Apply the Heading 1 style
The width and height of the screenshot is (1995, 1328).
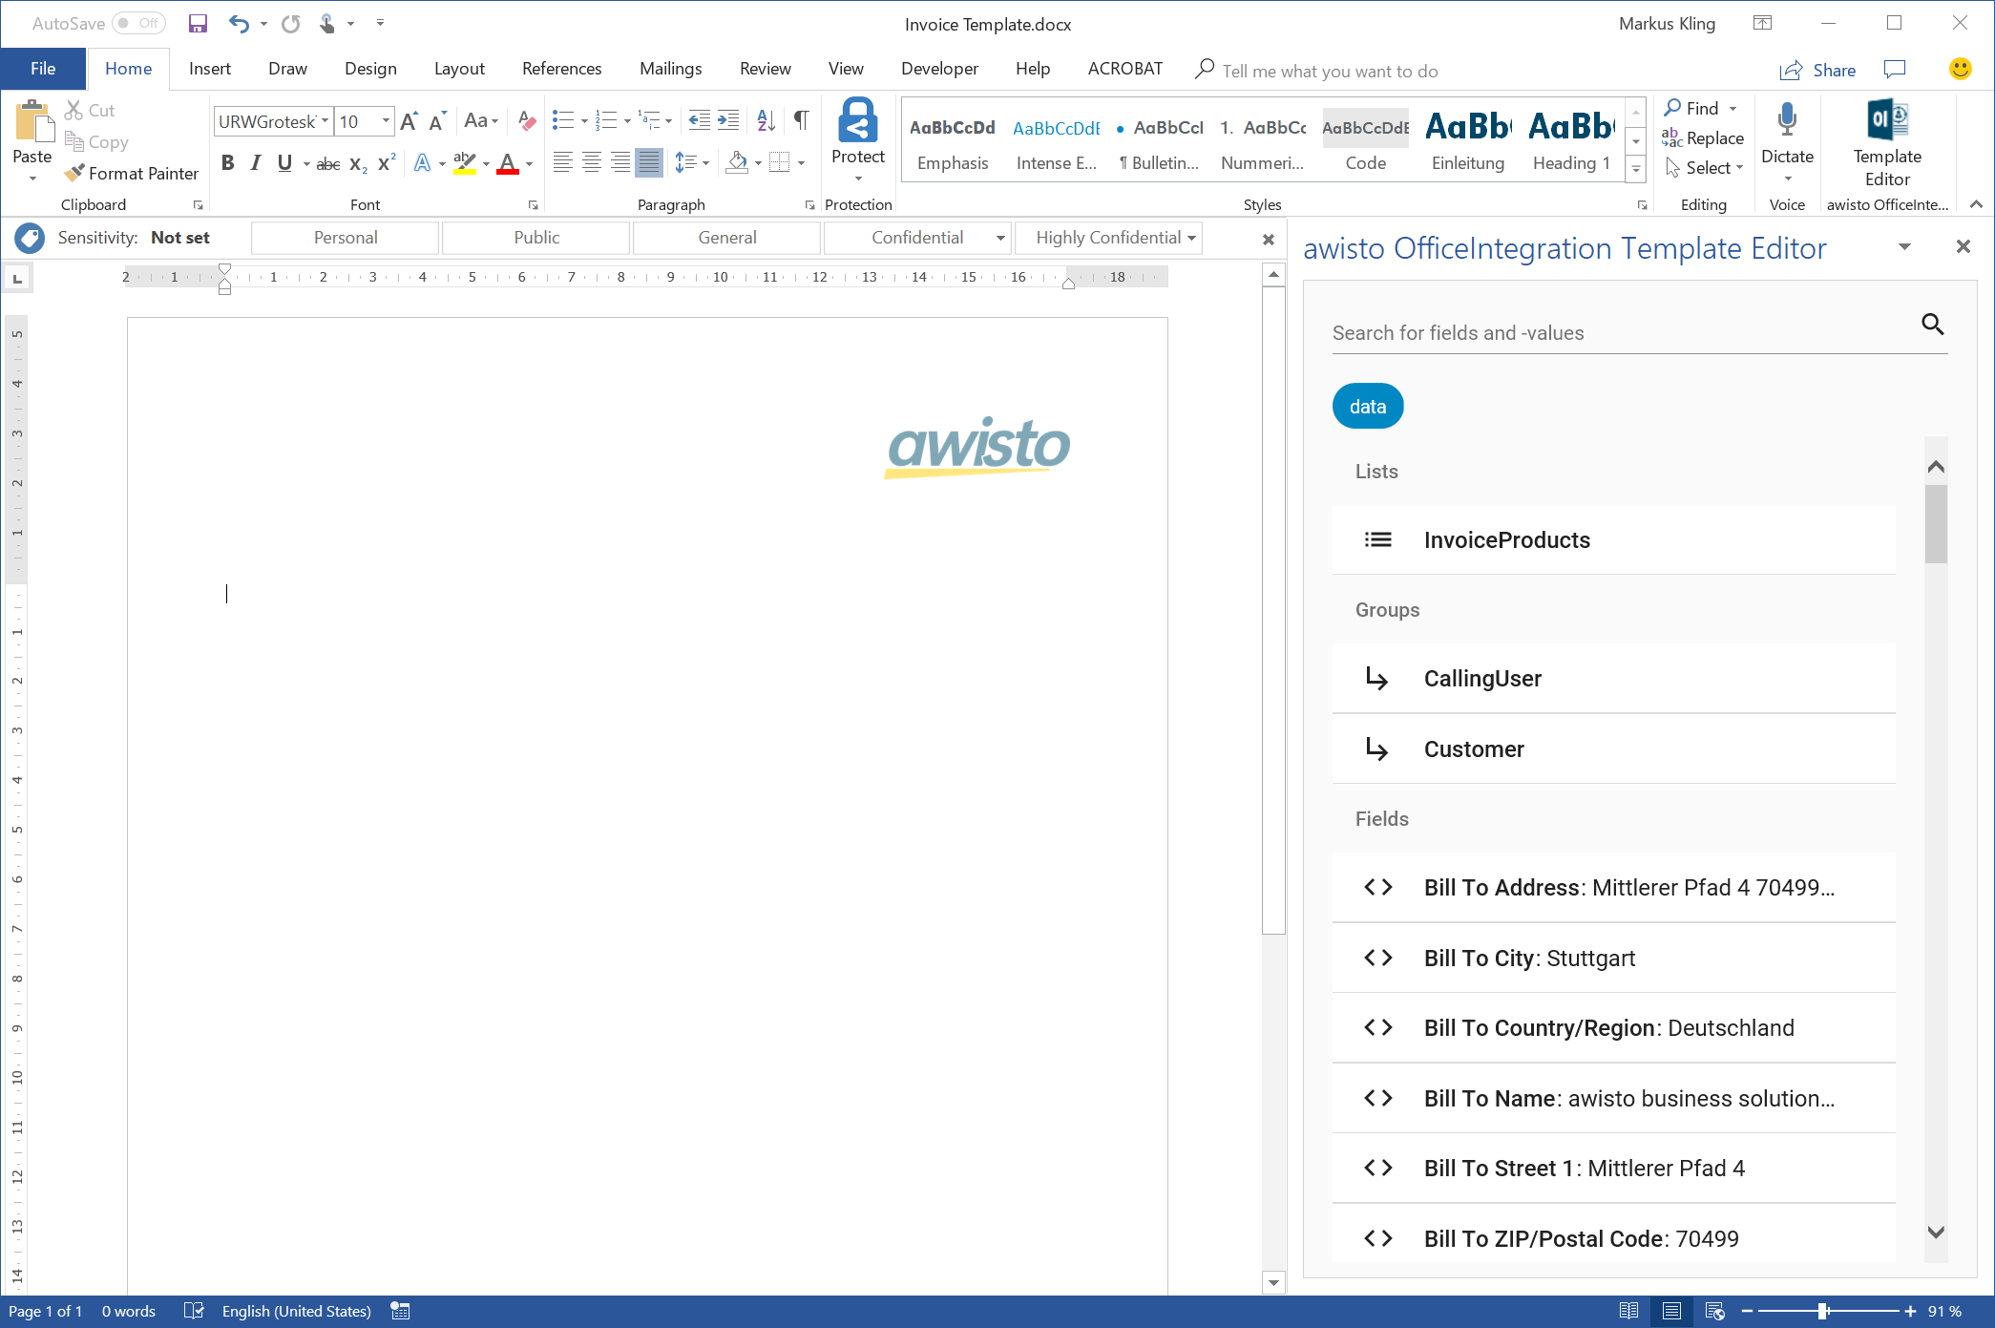[x=1571, y=140]
